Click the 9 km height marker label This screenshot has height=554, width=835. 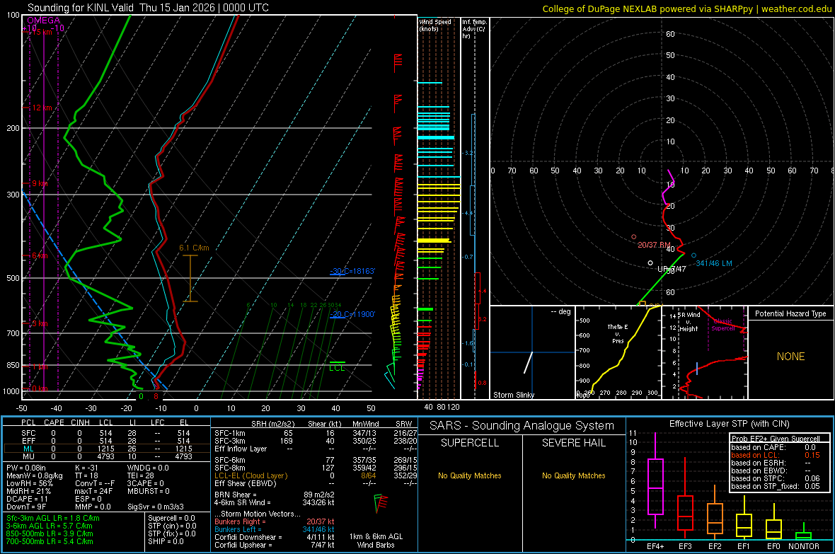pyautogui.click(x=40, y=183)
